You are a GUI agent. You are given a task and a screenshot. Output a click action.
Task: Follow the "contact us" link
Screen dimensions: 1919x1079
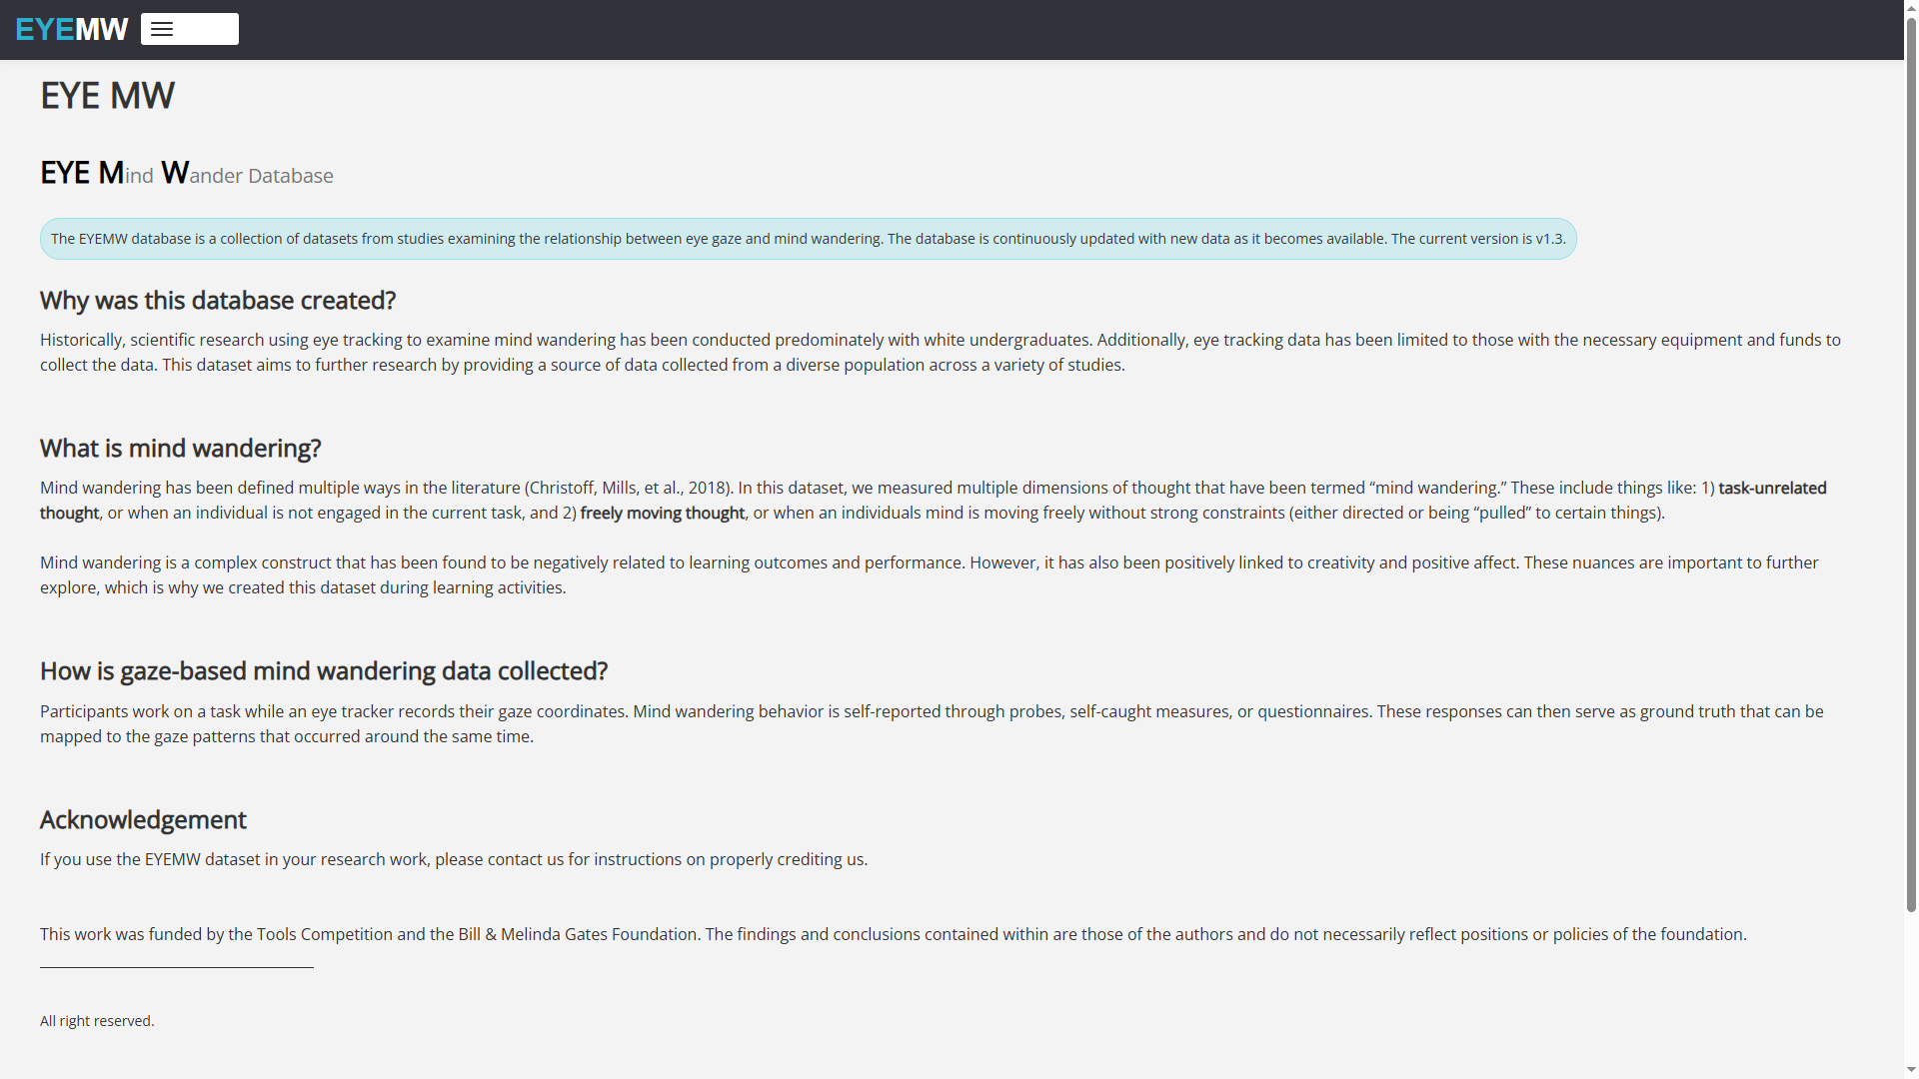coord(525,859)
